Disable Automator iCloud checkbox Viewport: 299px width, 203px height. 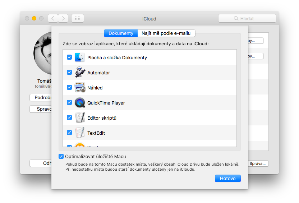tap(69, 72)
